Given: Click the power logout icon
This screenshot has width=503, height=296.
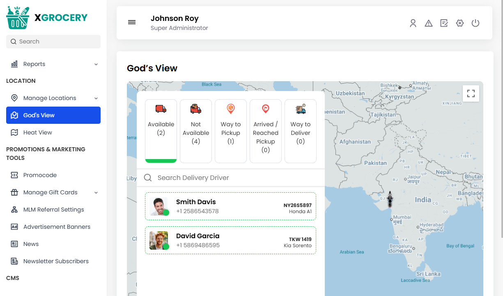Looking at the screenshot, I should tap(475, 23).
